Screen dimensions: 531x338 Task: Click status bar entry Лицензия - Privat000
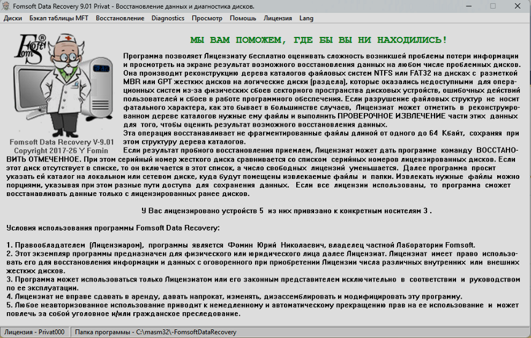click(34, 332)
